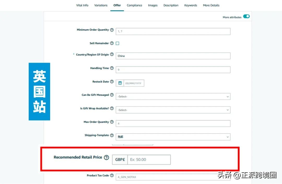Image resolution: width=282 pixels, height=184 pixels.
Task: Open the Shipping-Template selector showing 免邮
Action: 173,137
